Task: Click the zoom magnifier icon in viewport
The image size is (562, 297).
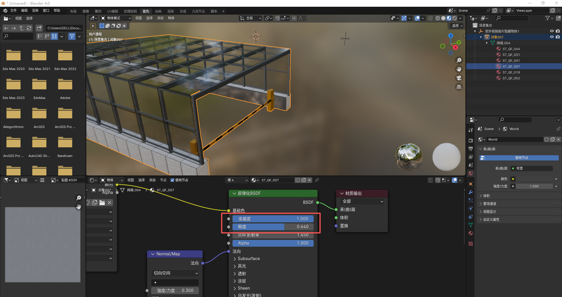Action: tap(459, 60)
